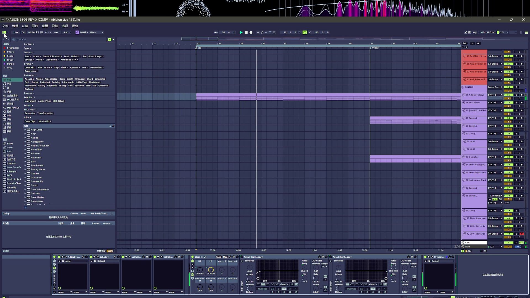Arm track 27 for recording
This screenshot has height=298, width=530.
[521, 110]
